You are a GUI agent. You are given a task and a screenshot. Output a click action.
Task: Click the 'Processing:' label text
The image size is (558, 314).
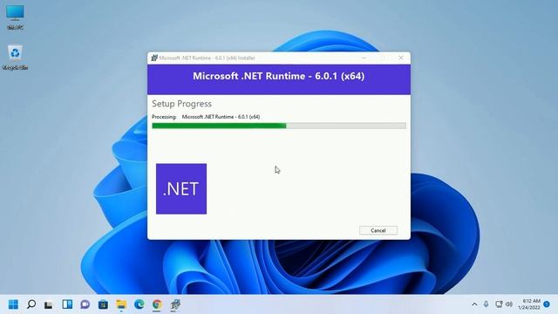coord(164,117)
